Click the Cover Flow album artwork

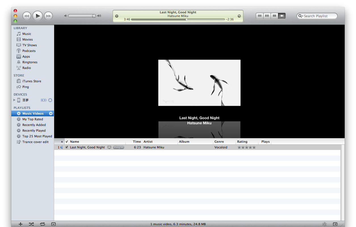(199, 83)
